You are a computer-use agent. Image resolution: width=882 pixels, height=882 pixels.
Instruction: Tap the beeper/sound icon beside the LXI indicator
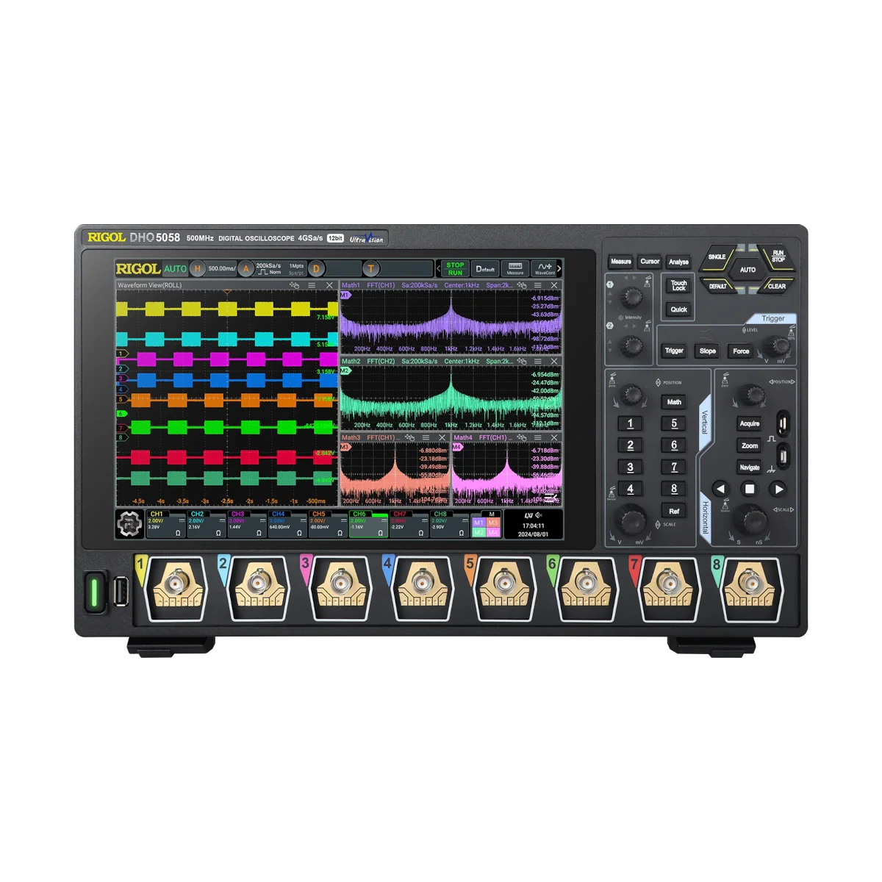538,514
